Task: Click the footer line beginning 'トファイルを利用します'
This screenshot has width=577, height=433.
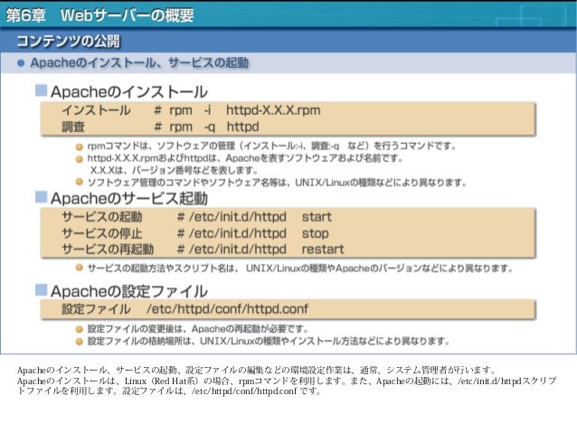Action: tap(169, 391)
